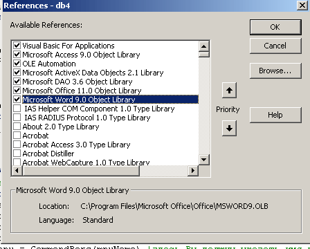Close the References dialog with X
Screen dimensions: 310x249
click(302, 5)
